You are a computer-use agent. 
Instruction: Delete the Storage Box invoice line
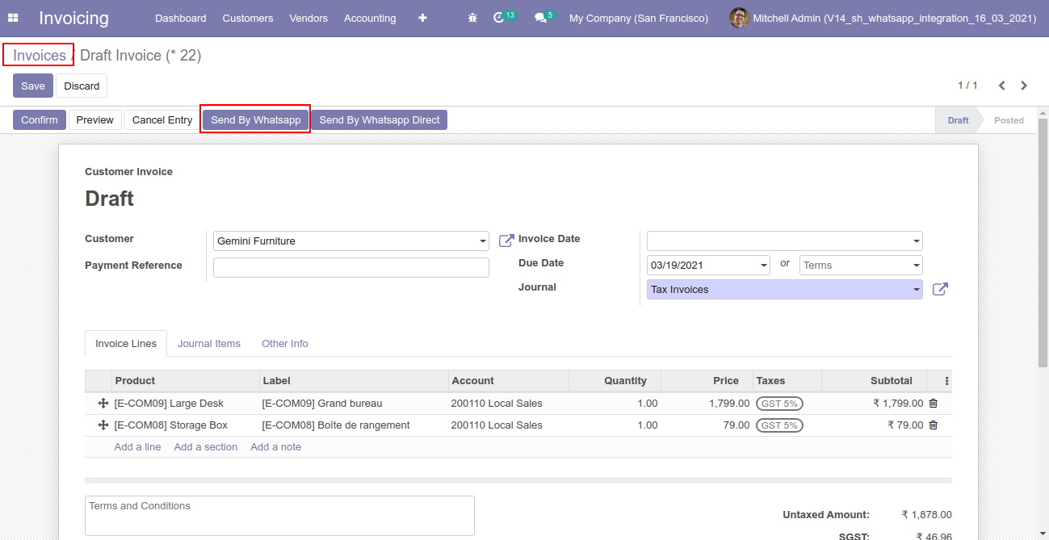(934, 425)
